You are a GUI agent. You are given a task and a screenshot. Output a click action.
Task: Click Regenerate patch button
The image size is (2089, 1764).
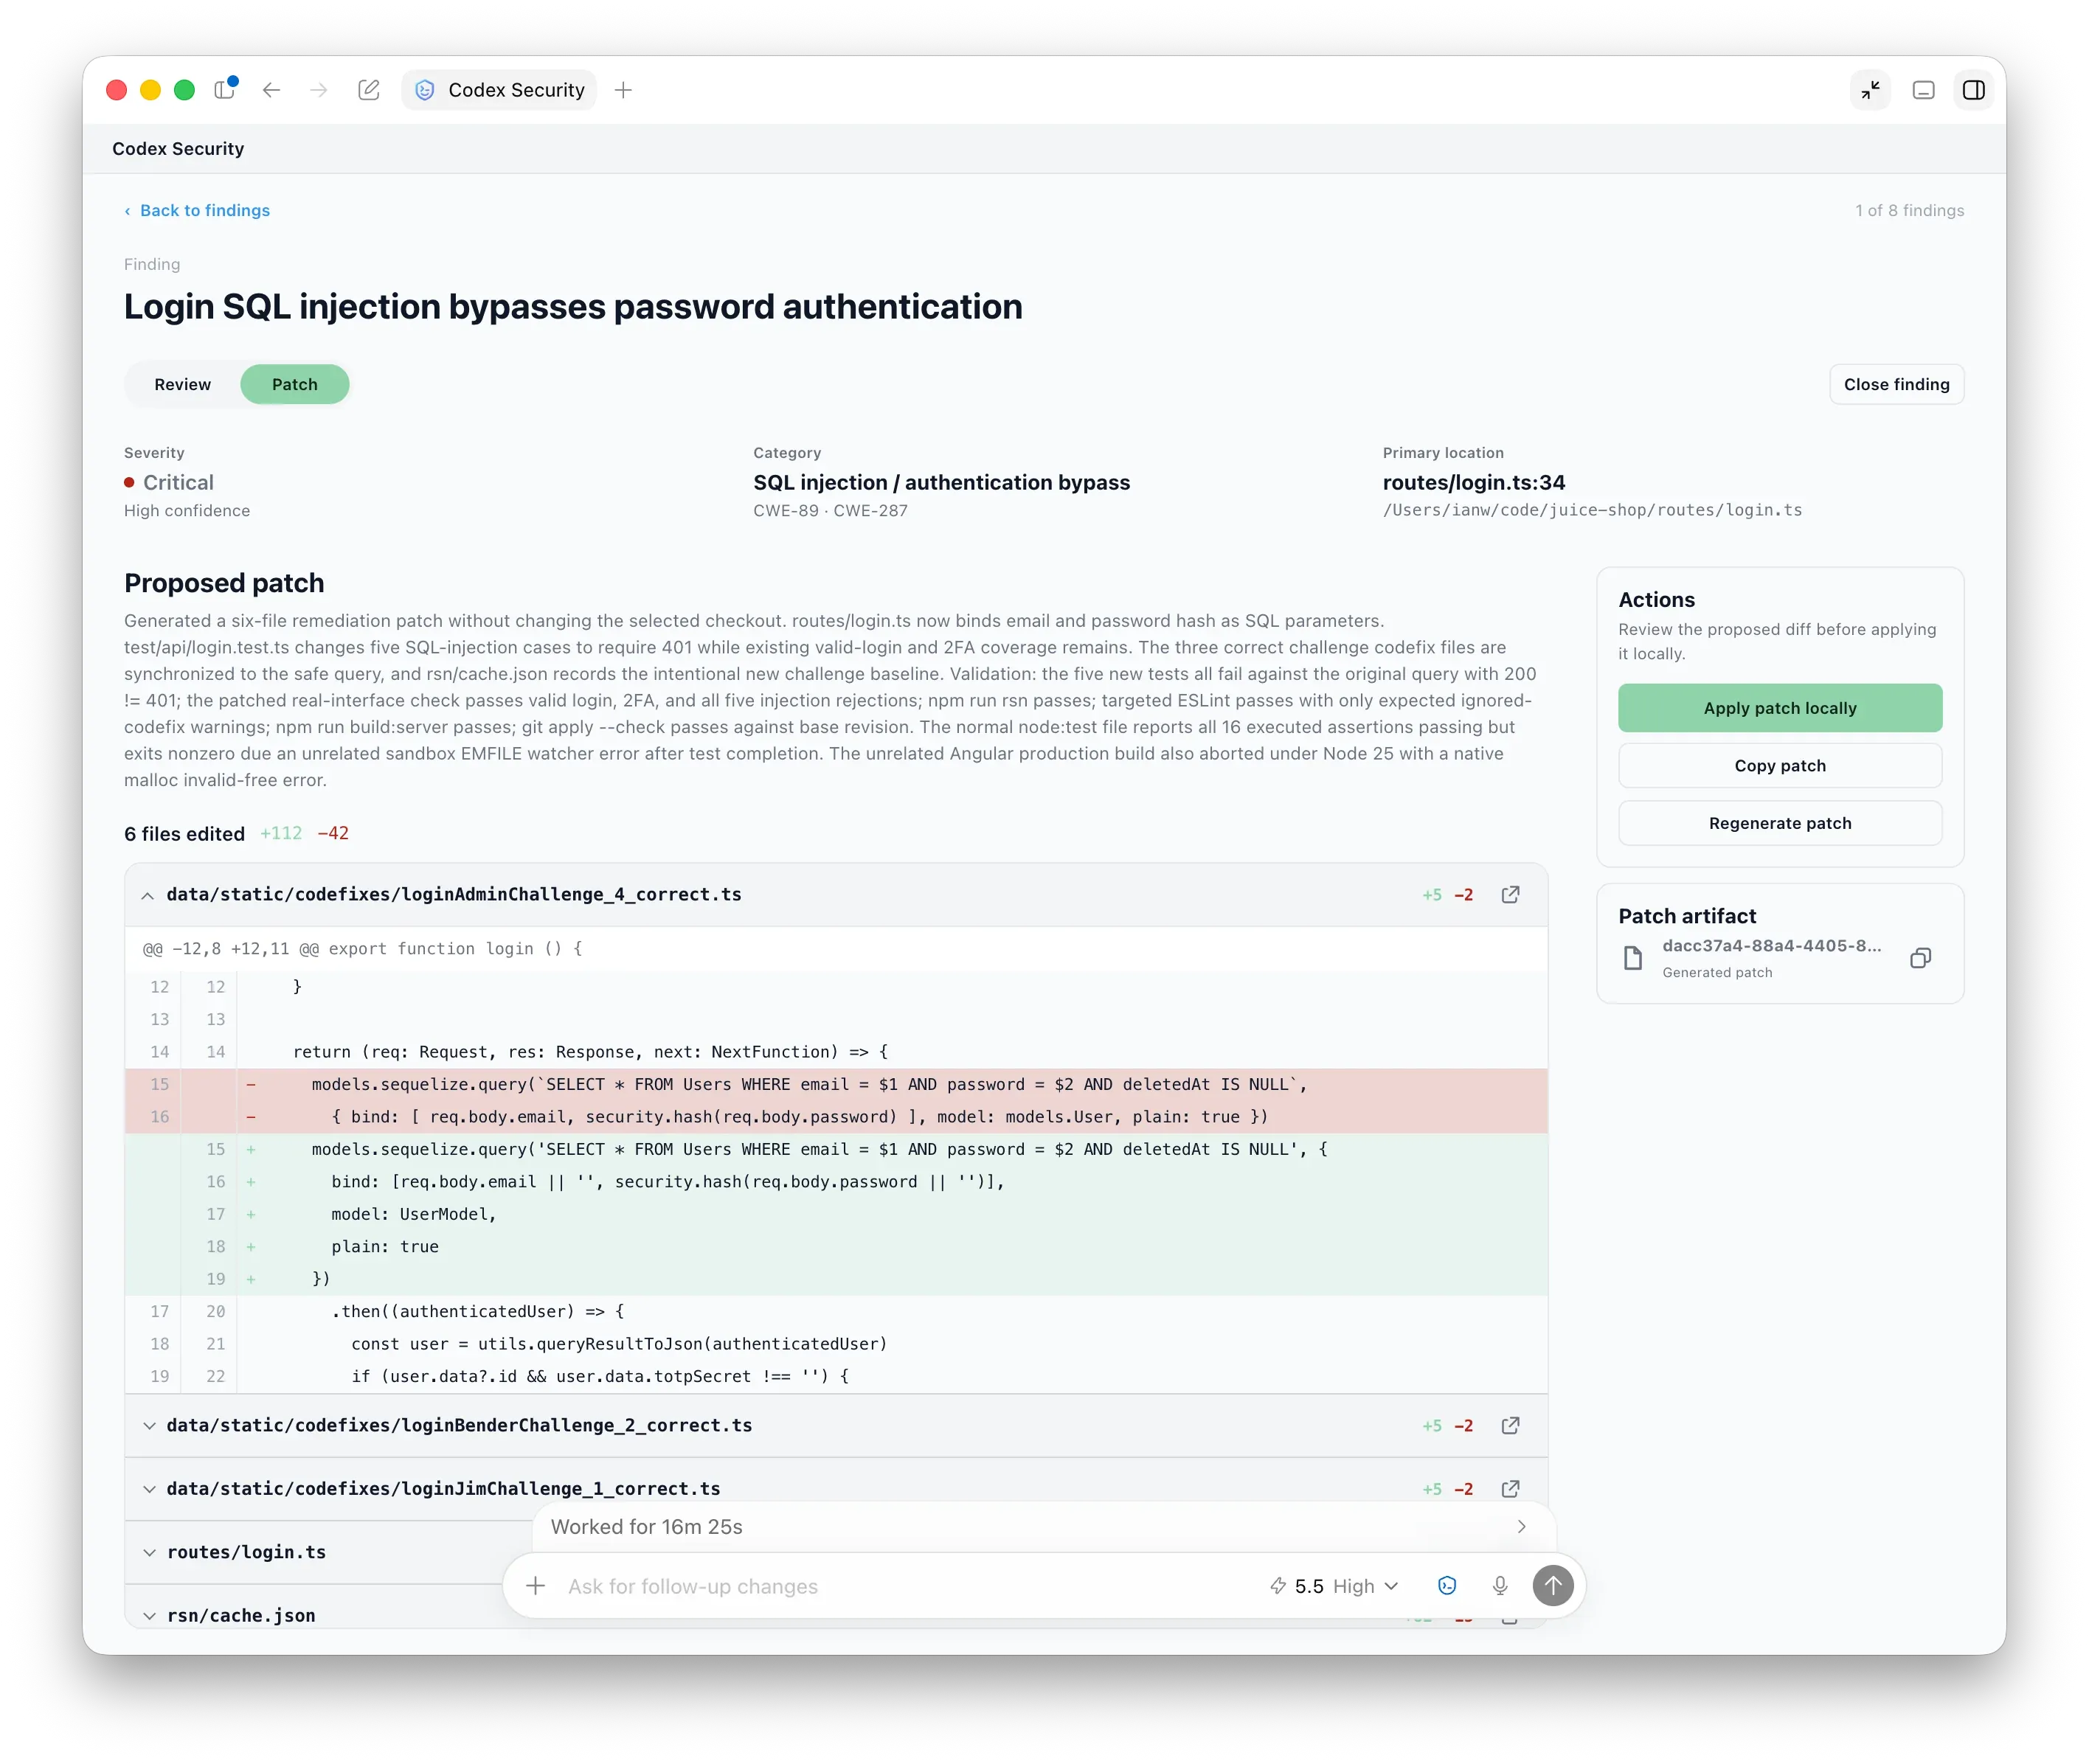(x=1779, y=824)
